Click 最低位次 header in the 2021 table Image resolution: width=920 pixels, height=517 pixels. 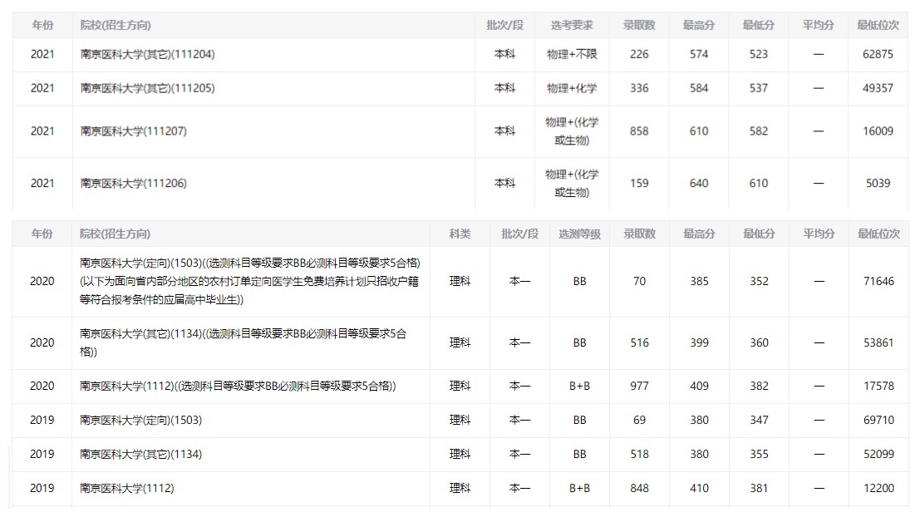click(x=878, y=26)
